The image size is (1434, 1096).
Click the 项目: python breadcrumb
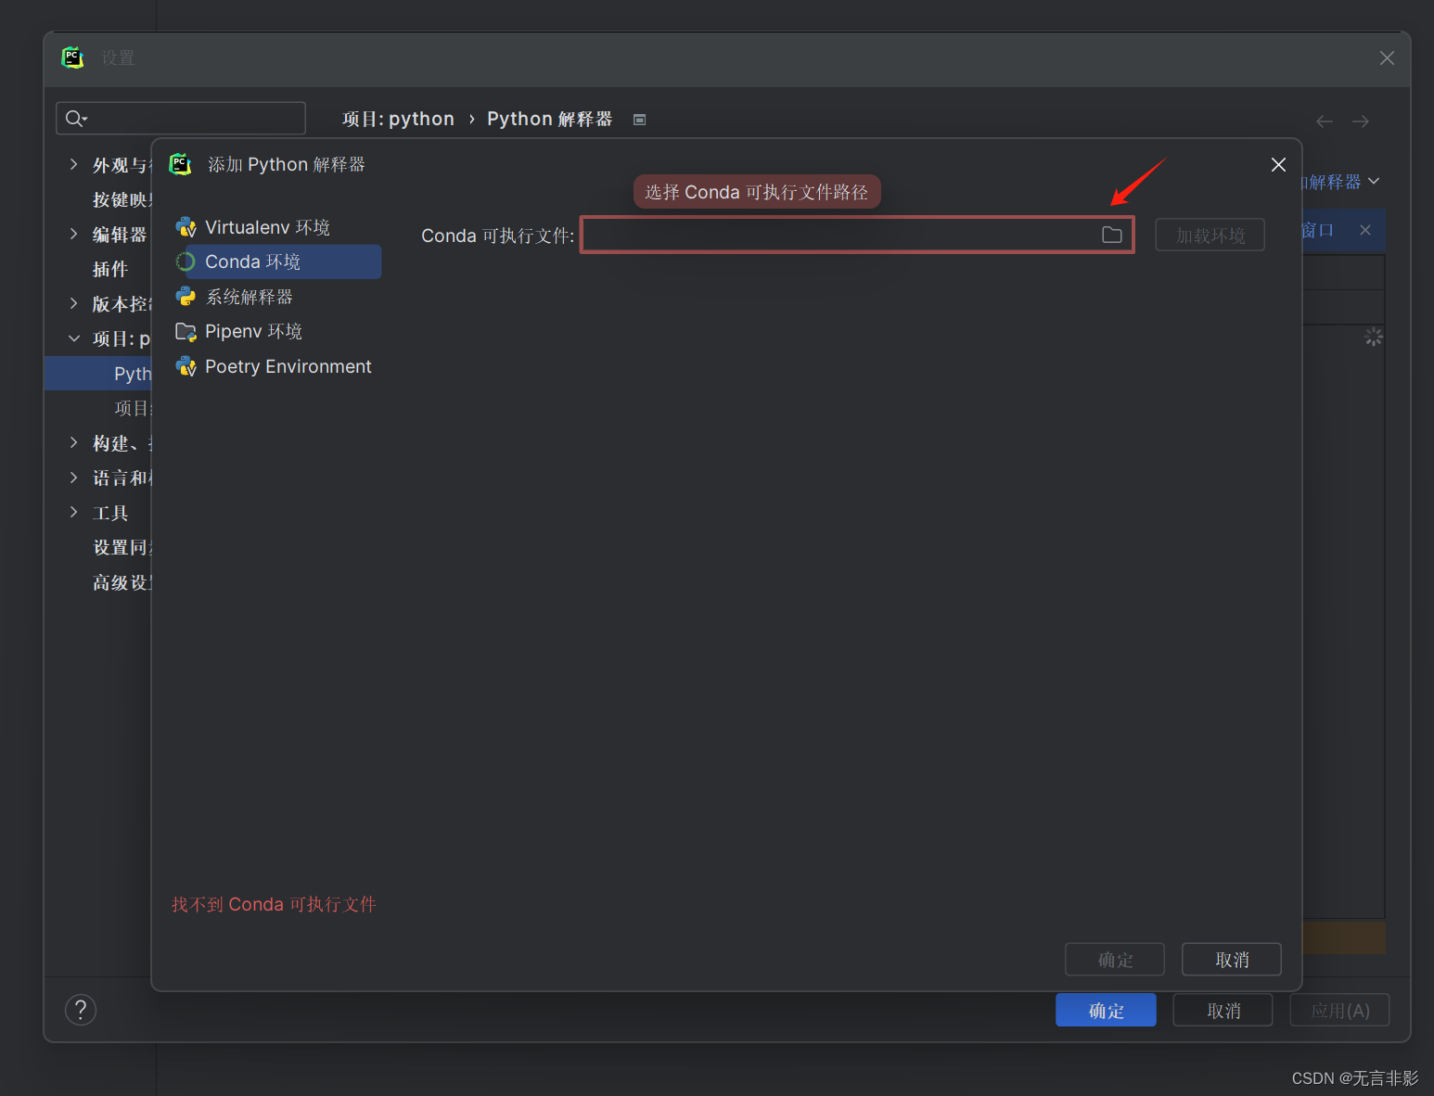pyautogui.click(x=398, y=119)
